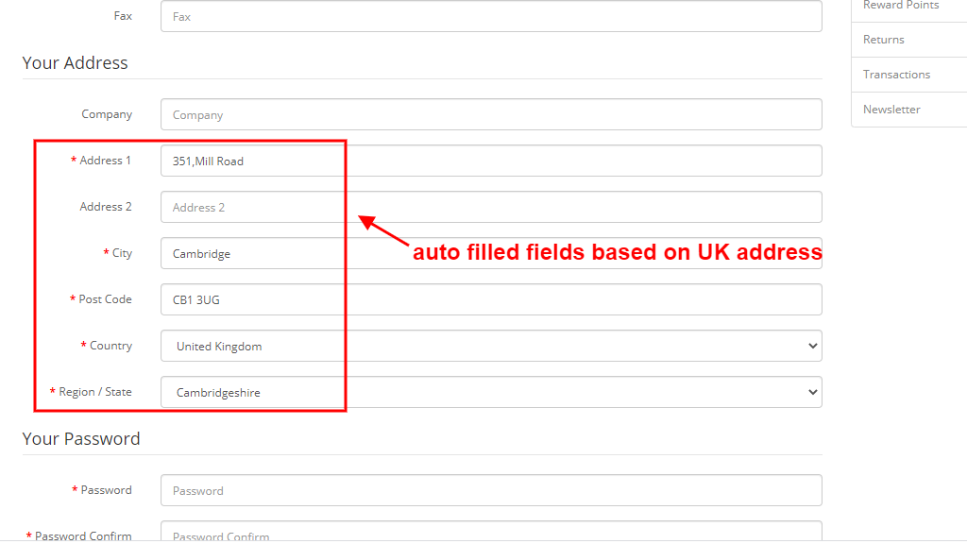Click into the Company input field
Screen dimensions: 967x544
point(490,113)
